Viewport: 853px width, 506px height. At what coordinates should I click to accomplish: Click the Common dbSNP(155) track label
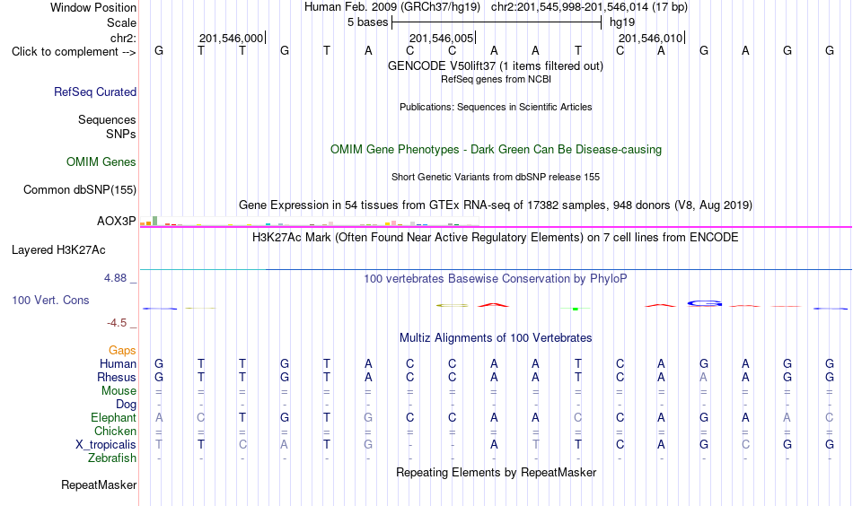point(80,189)
